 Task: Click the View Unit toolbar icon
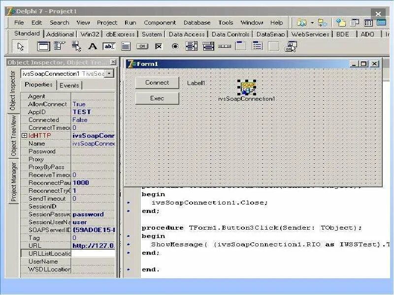(341, 23)
